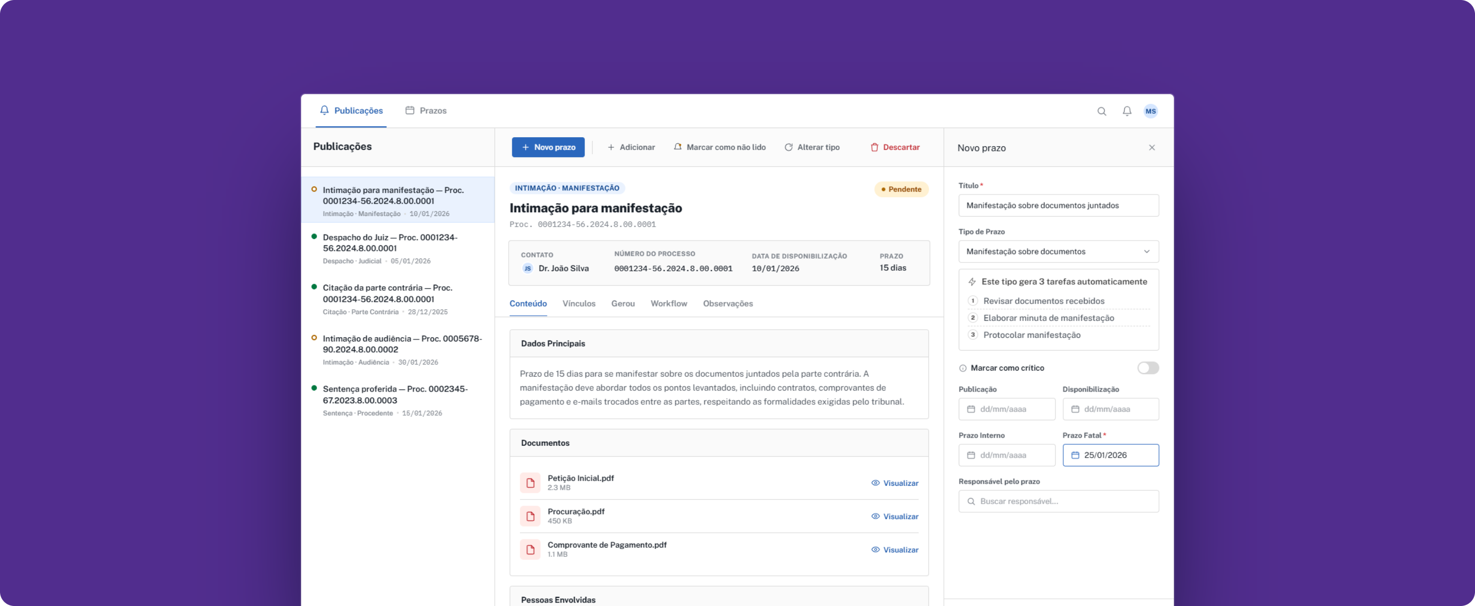Close the Novo prazo panel

(1151, 147)
